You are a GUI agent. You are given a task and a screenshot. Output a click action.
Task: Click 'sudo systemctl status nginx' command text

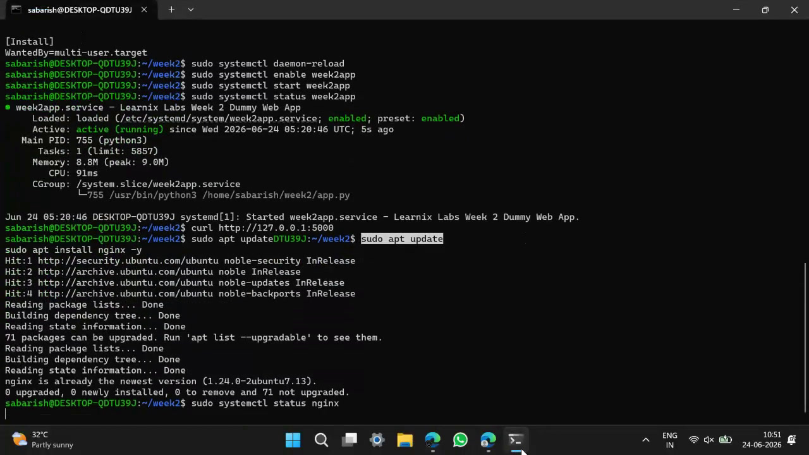[265, 403]
